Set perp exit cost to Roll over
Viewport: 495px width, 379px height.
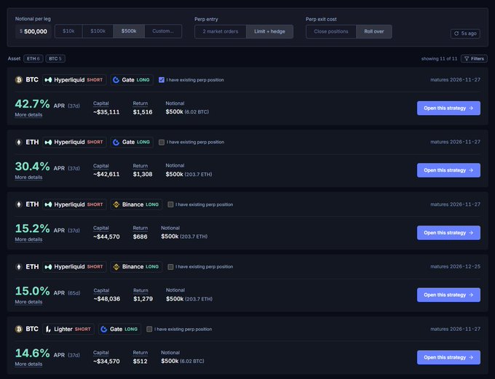(374, 31)
